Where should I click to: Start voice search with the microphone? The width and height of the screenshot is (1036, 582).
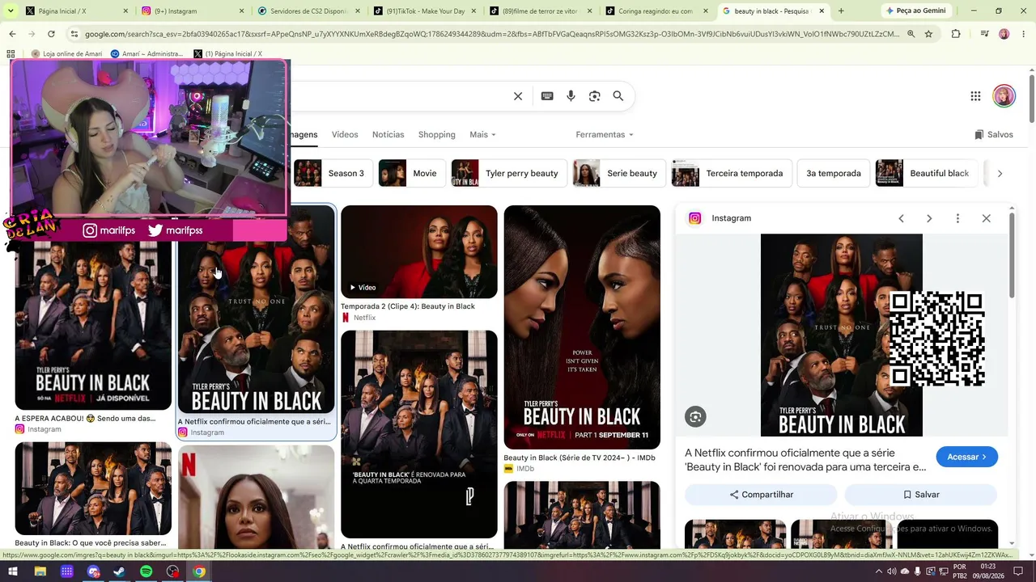pyautogui.click(x=571, y=96)
